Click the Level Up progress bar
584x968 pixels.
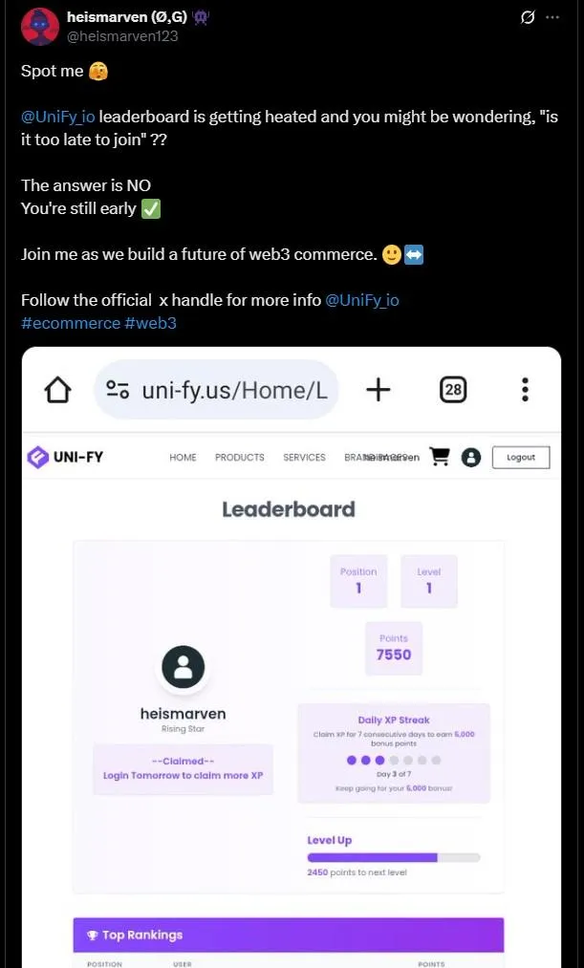coord(393,857)
